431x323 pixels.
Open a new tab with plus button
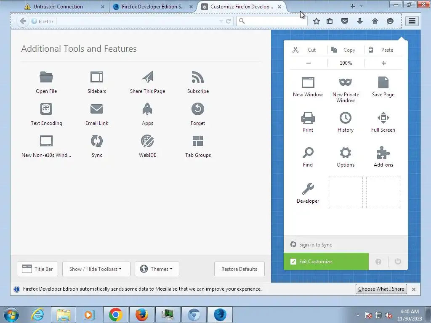[353, 6]
